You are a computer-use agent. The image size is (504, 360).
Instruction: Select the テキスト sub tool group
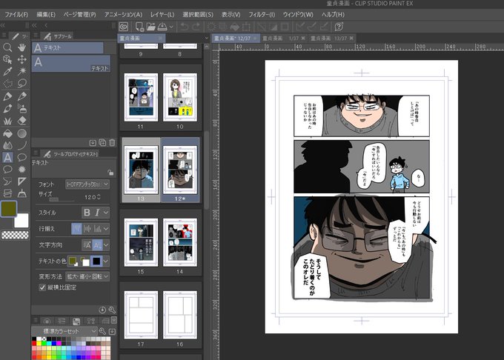pyautogui.click(x=67, y=48)
